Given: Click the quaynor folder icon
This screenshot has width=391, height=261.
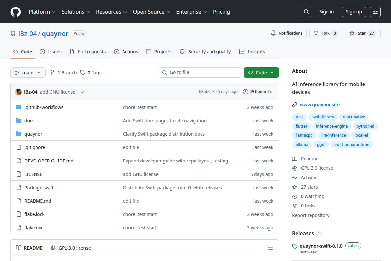Looking at the screenshot, I should tap(19, 134).
